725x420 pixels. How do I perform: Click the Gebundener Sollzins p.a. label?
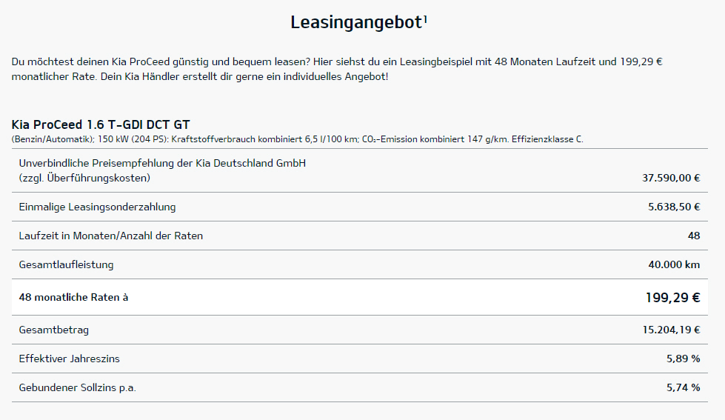(x=78, y=387)
